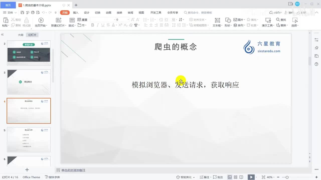
Task: Toggle Strikethrough formatting
Action: pyautogui.click(x=108, y=25)
